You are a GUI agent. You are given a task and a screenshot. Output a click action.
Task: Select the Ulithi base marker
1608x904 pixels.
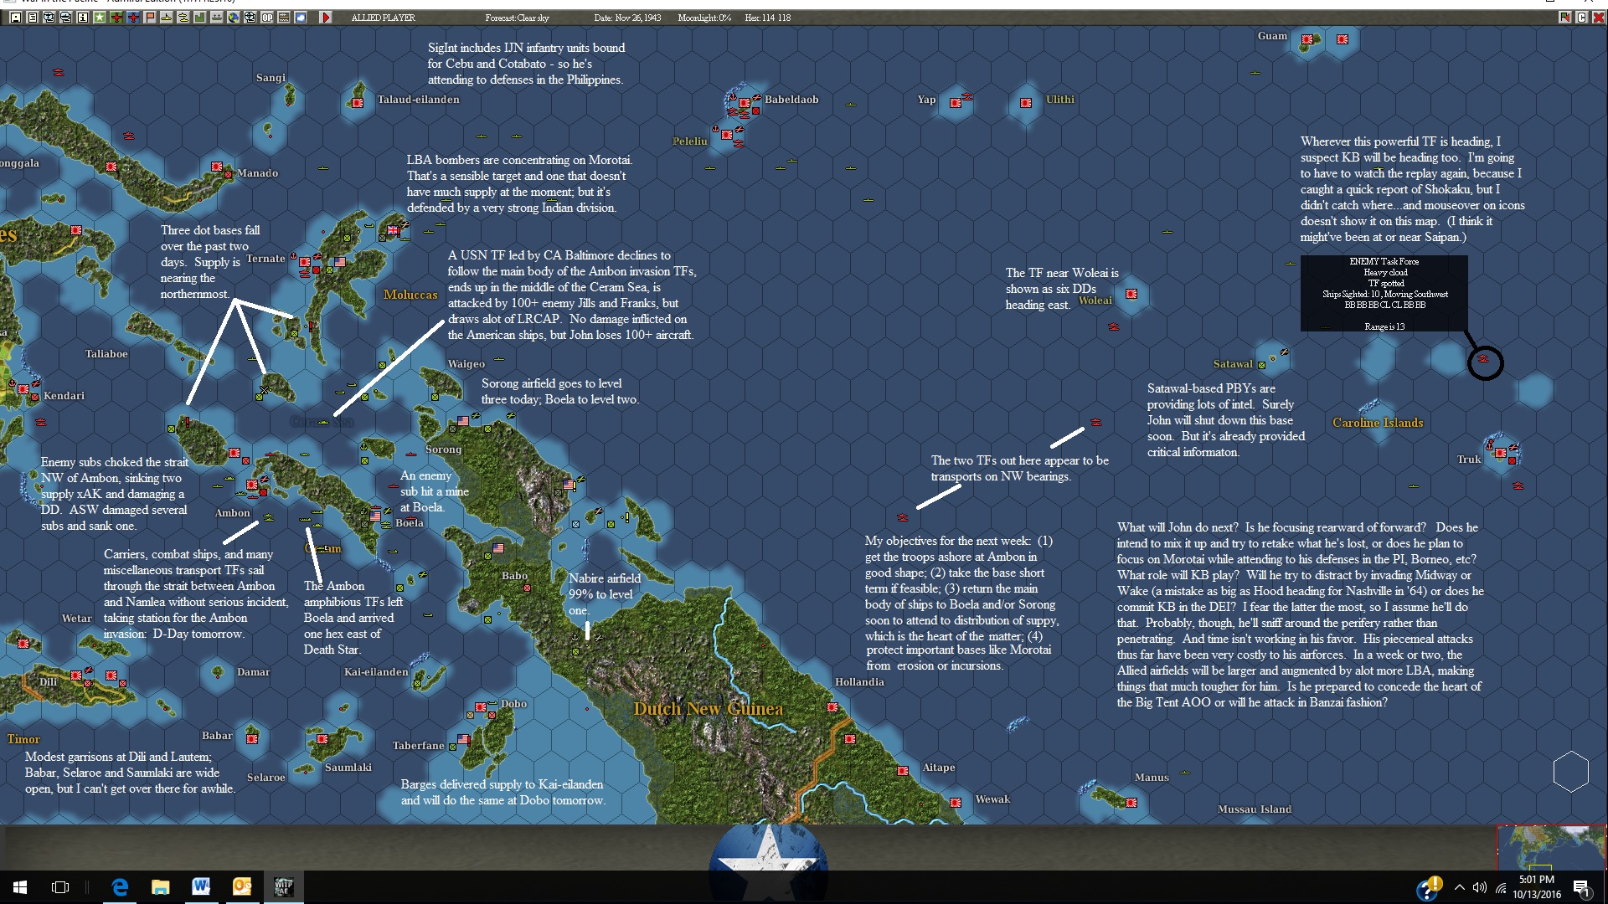coord(1026,103)
